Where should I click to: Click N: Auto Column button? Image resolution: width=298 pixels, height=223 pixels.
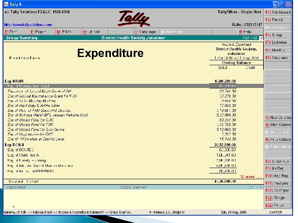pos(278,140)
